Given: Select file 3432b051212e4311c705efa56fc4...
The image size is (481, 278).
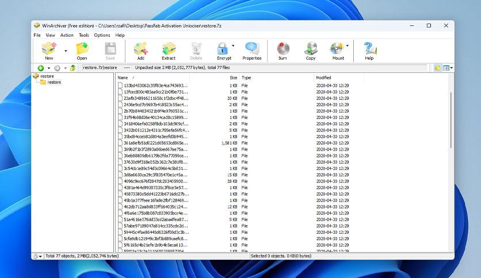Looking at the screenshot, I should (156, 130).
